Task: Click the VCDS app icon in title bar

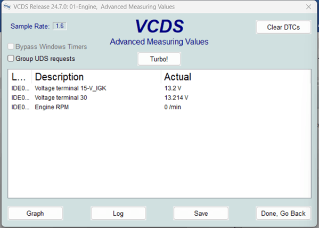Action: (x=7, y=6)
